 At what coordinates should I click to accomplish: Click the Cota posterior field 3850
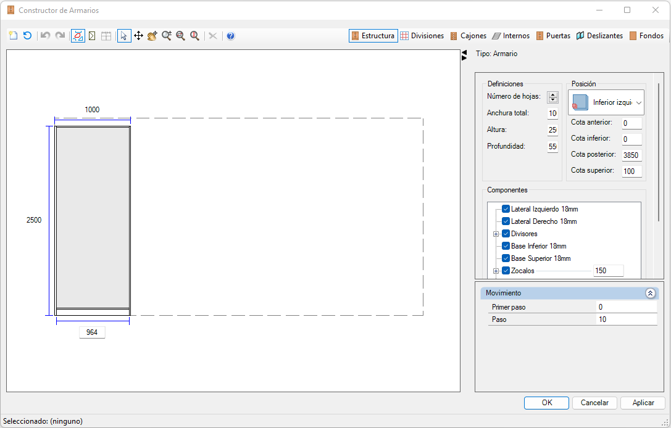pos(631,155)
